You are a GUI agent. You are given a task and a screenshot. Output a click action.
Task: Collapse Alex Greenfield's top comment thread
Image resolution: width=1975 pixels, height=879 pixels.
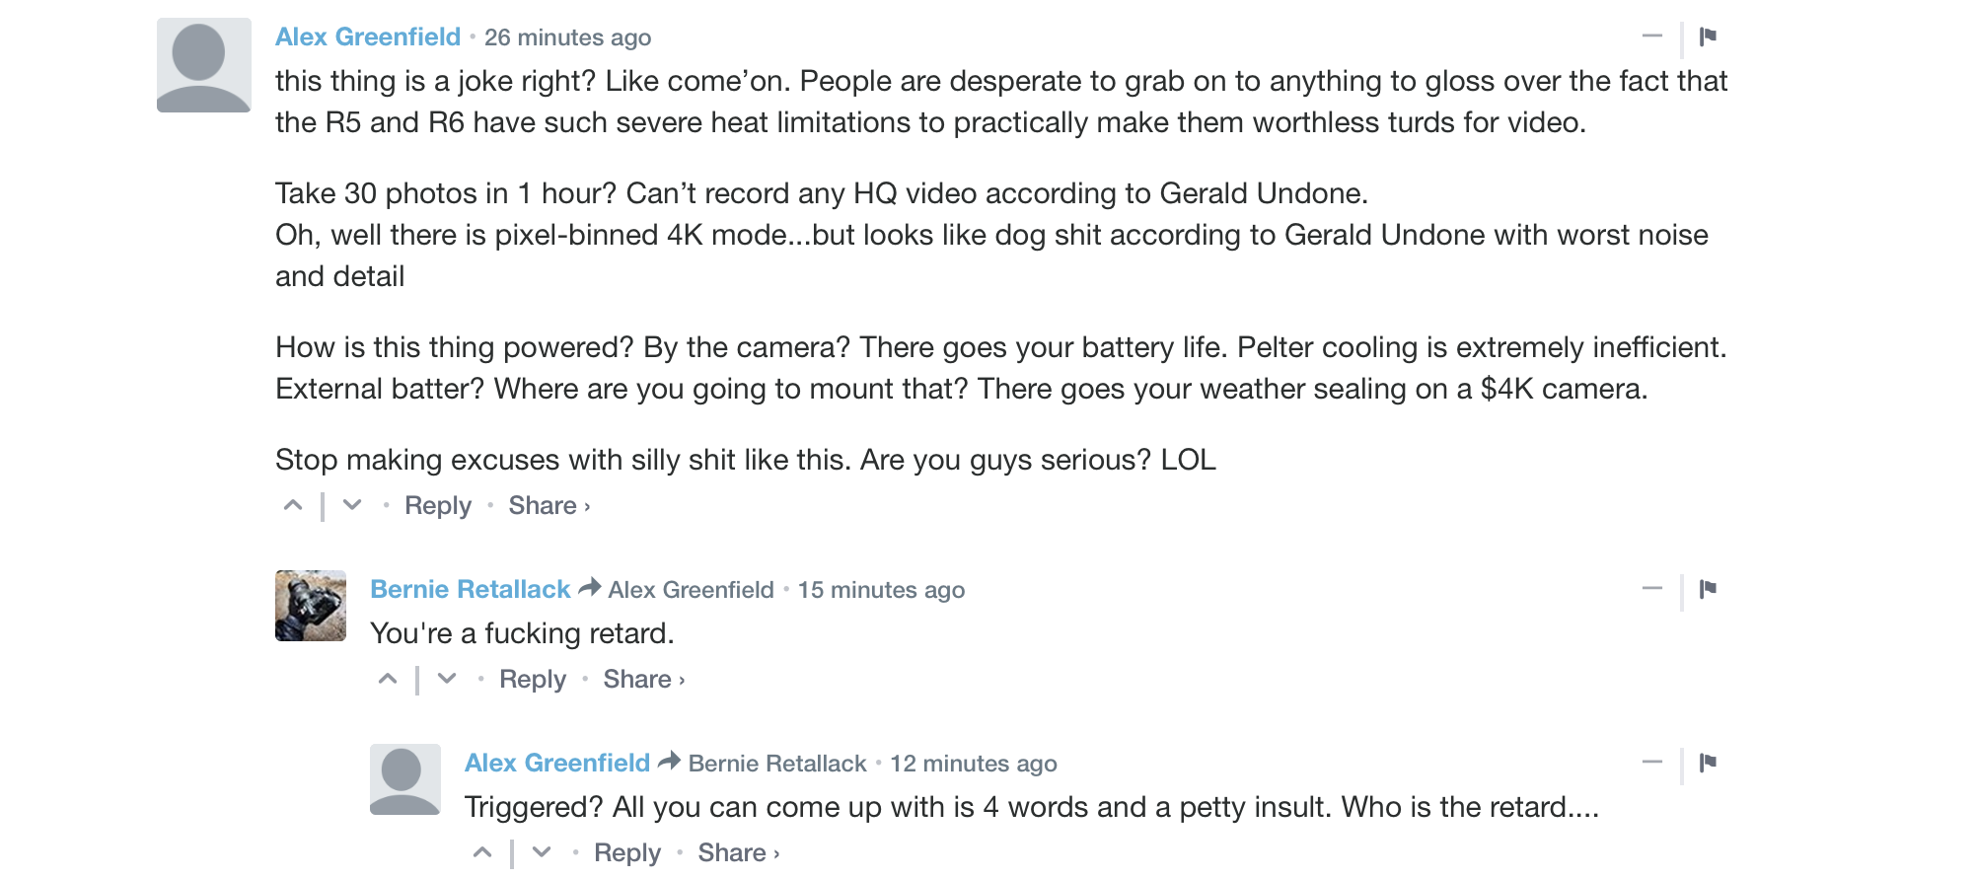click(1652, 37)
